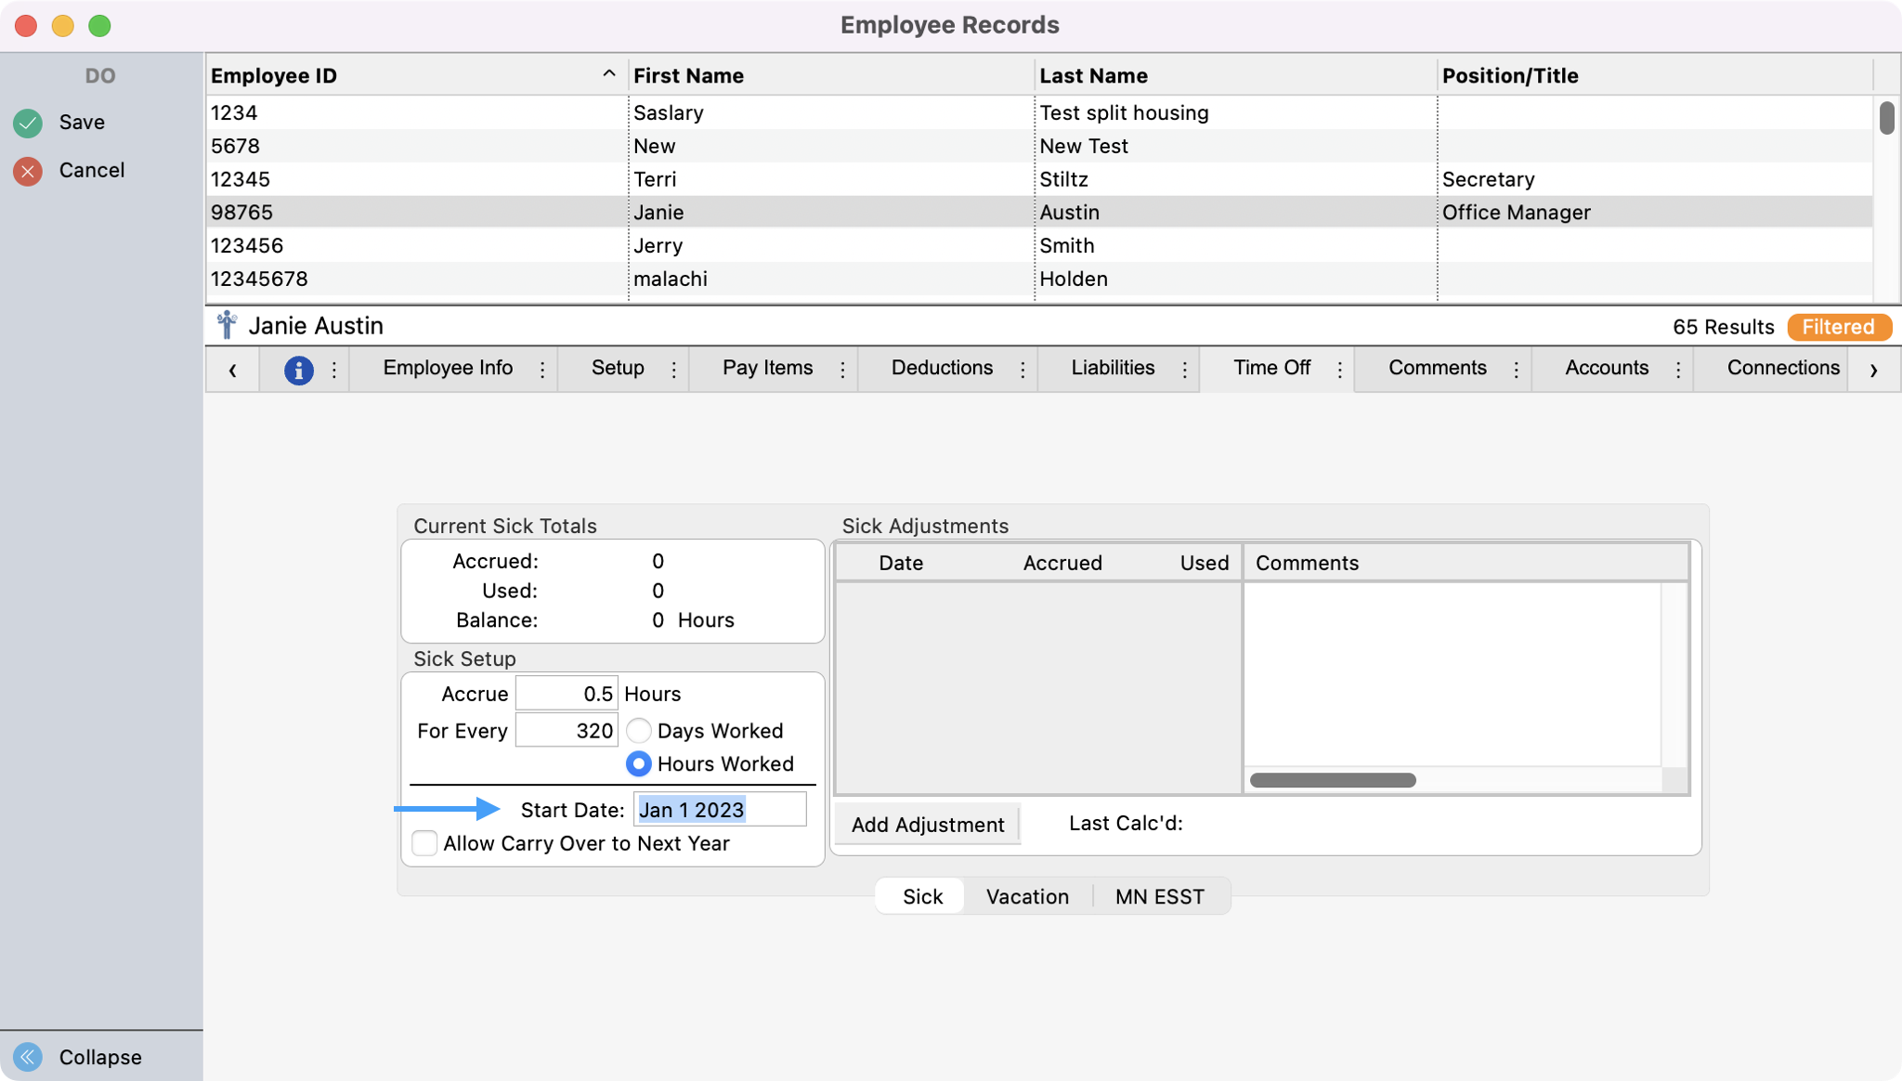
Task: Click the green Save checkmark icon
Action: (28, 123)
